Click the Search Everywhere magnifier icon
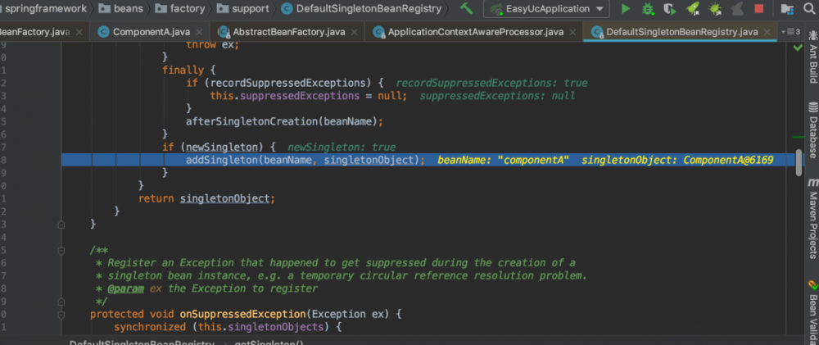The height and width of the screenshot is (345, 819). (808, 8)
